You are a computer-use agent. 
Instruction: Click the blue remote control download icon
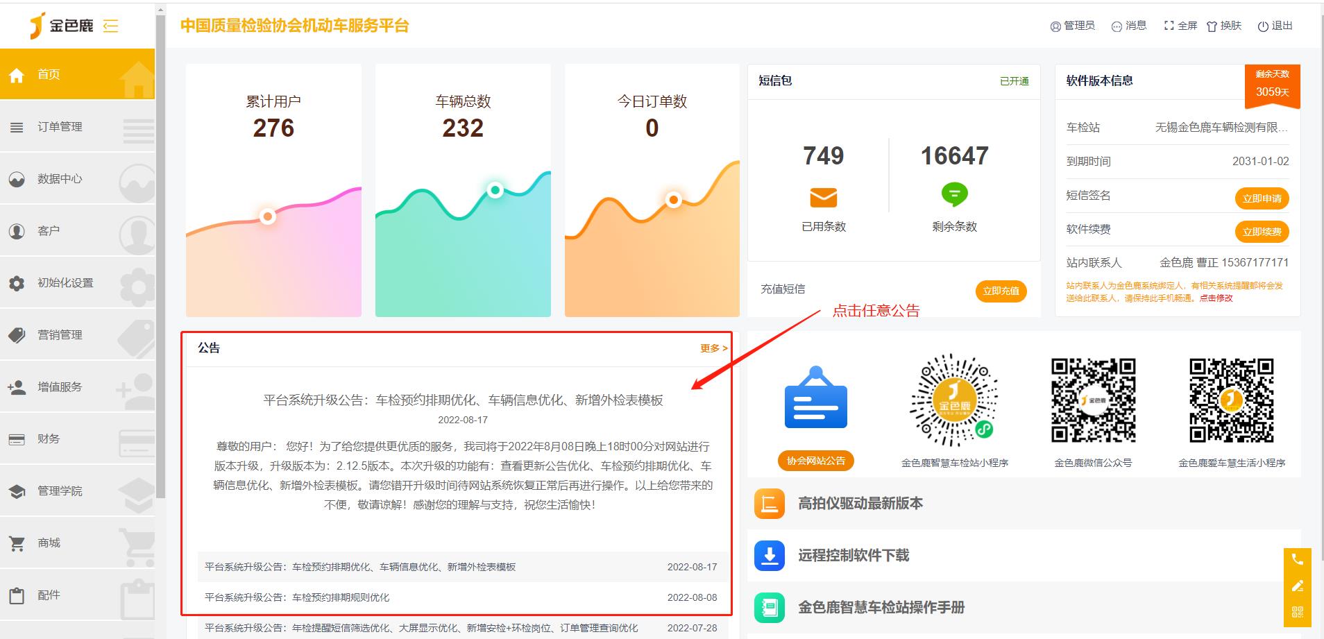coord(769,556)
